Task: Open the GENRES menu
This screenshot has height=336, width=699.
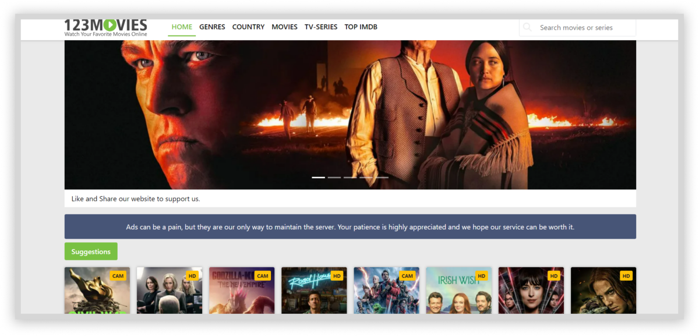Action: [212, 27]
